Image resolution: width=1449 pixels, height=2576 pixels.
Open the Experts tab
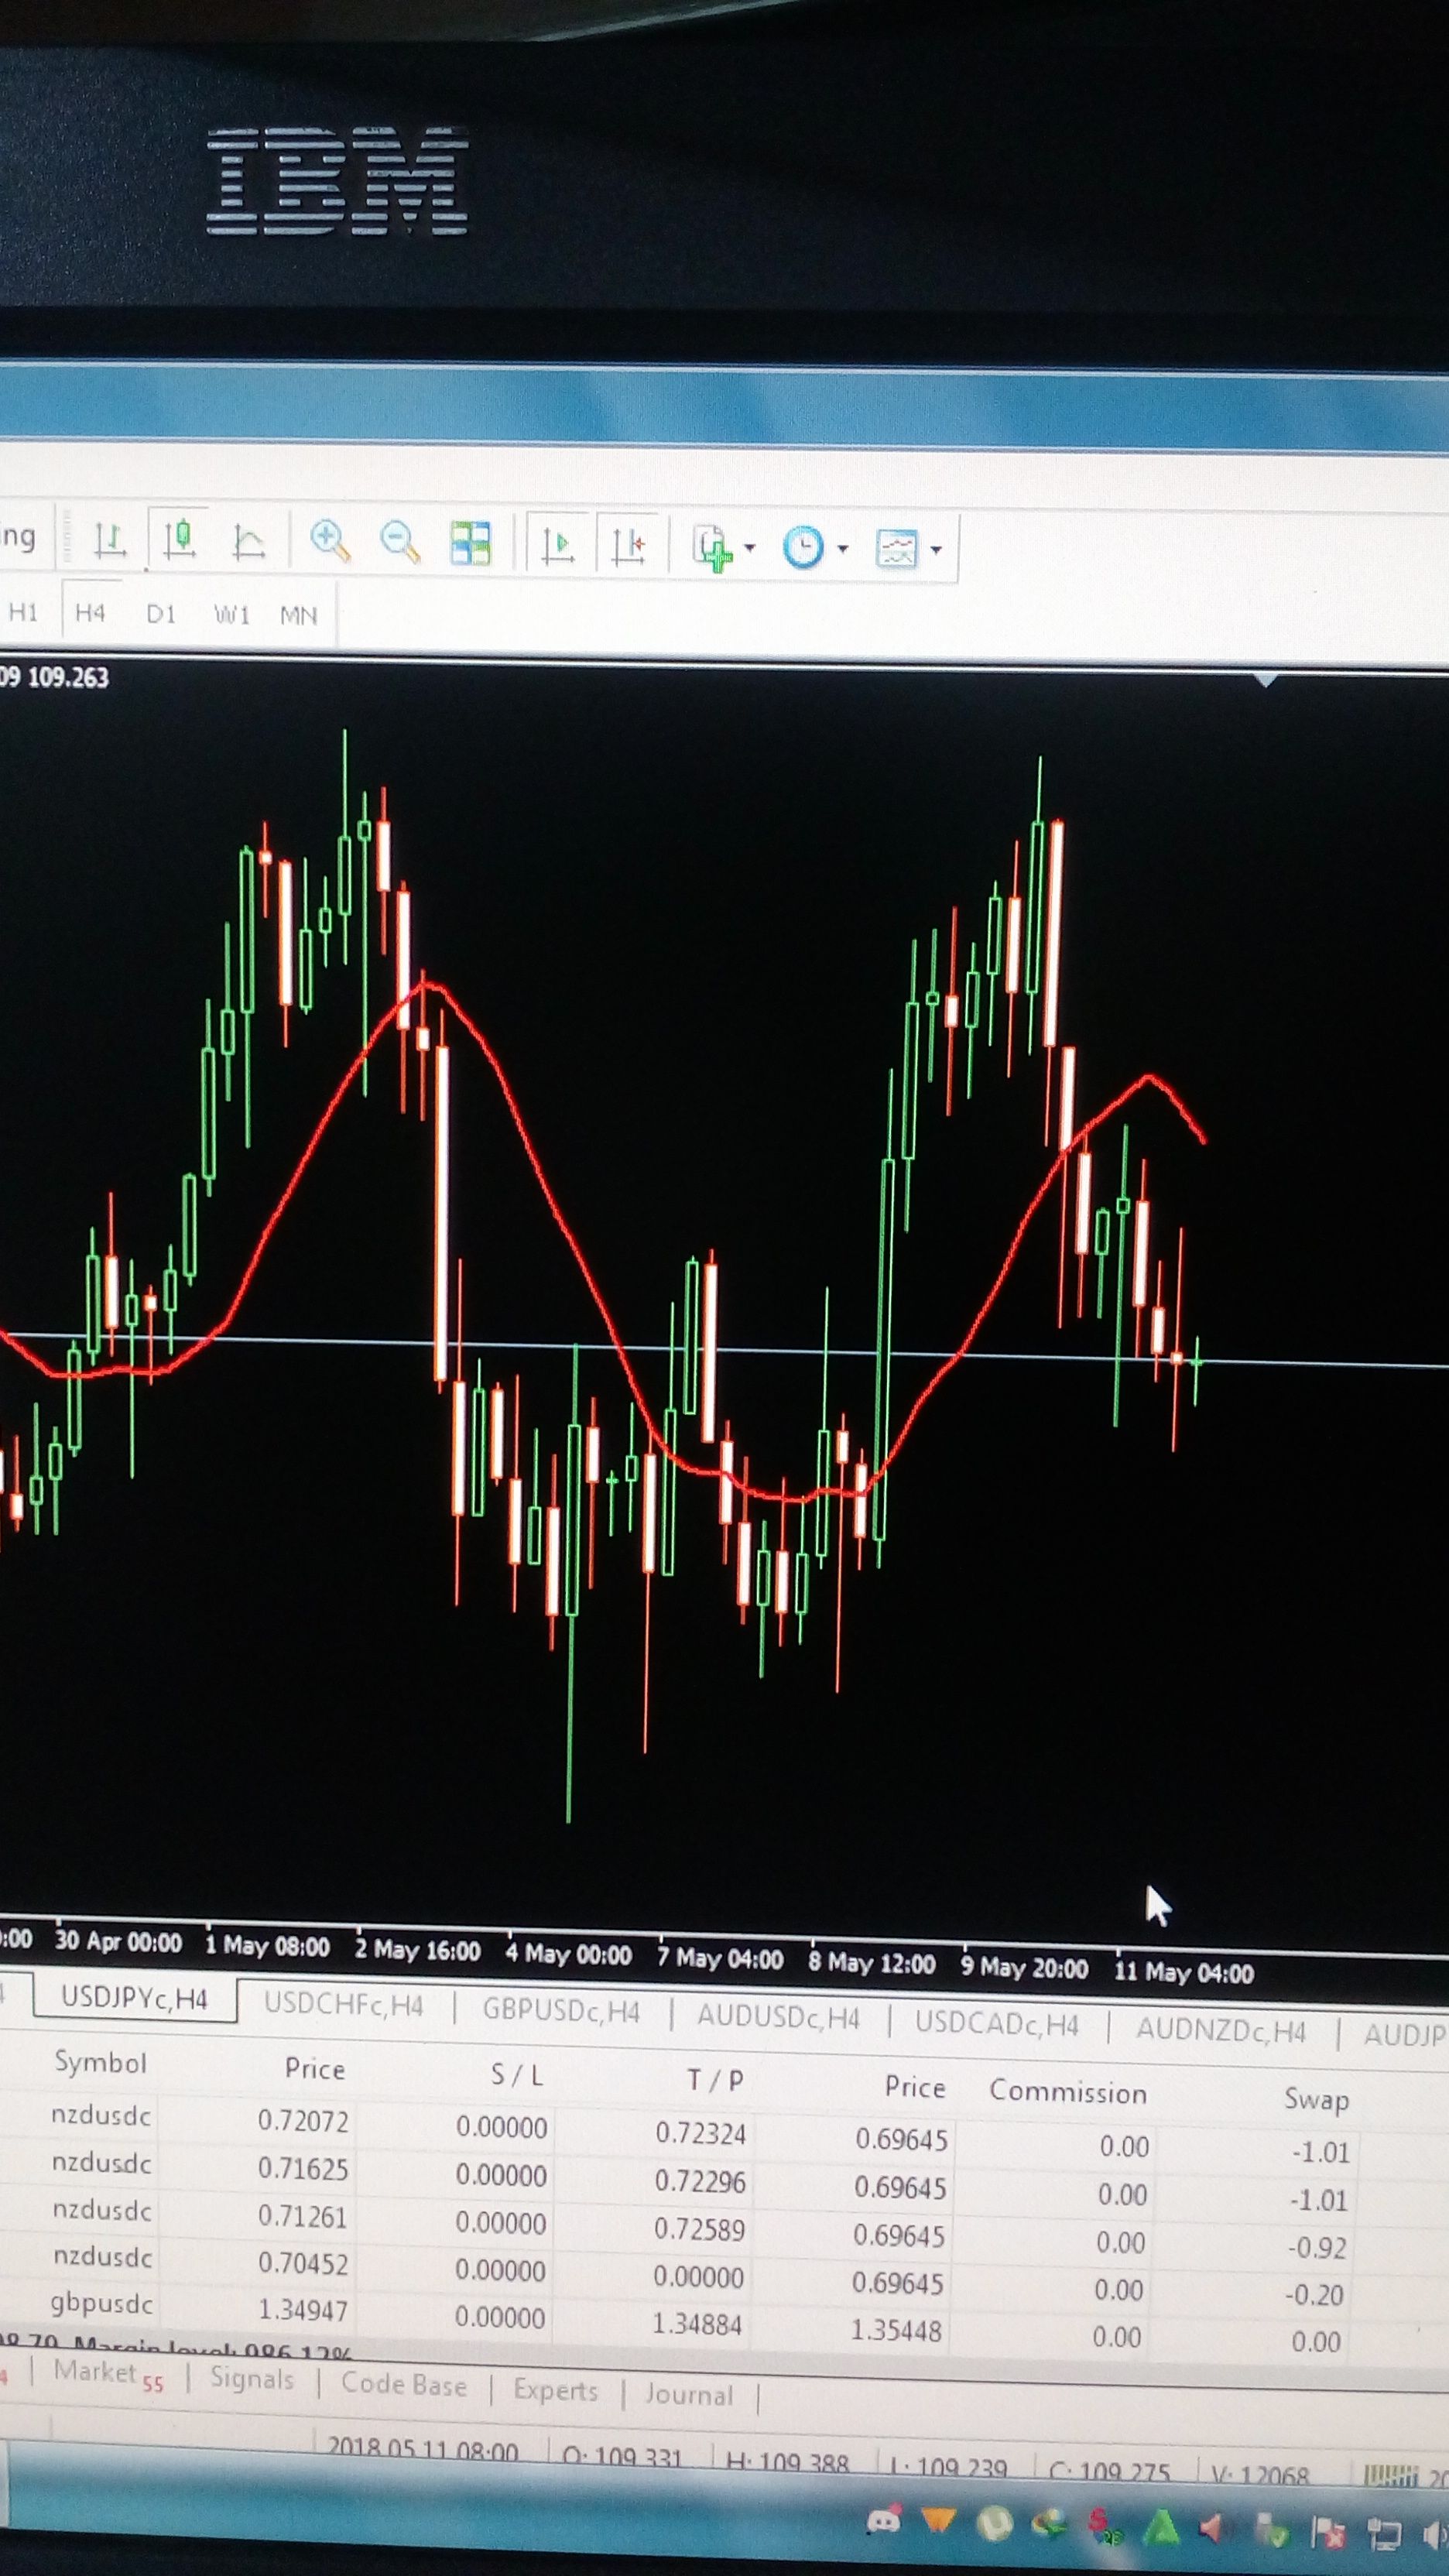point(555,2390)
